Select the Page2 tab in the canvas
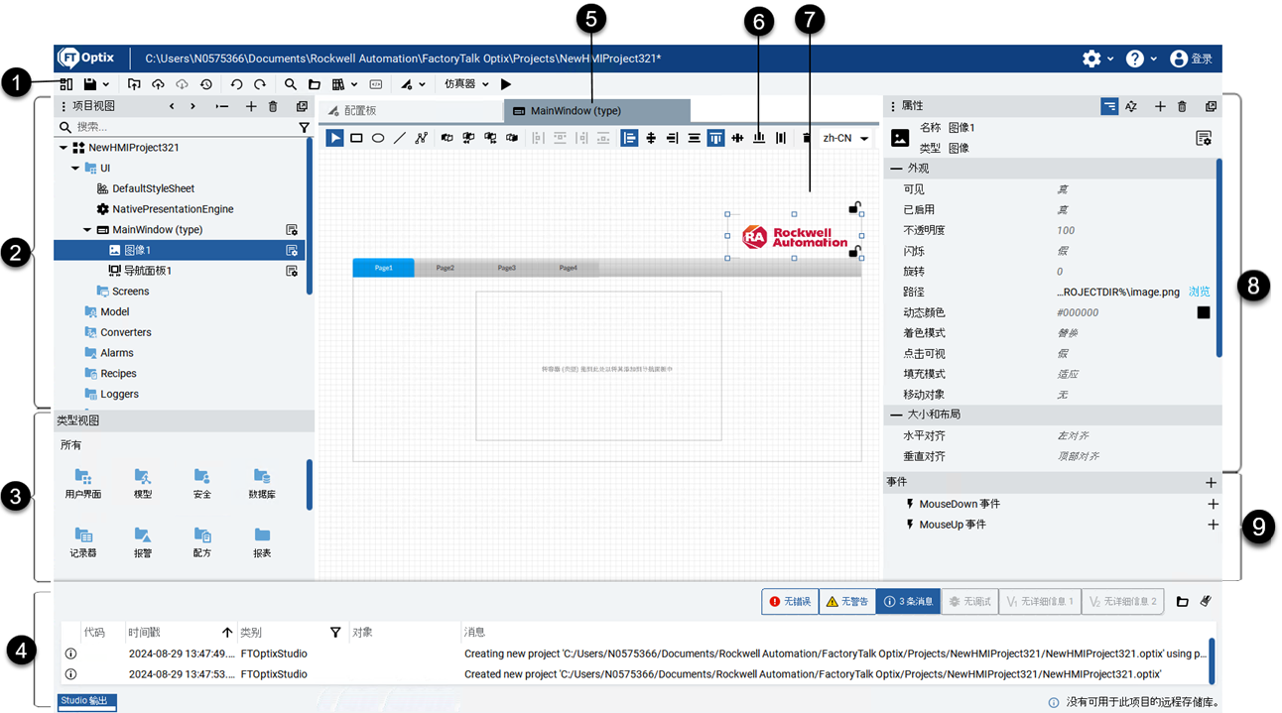This screenshot has height=713, width=1282. [x=445, y=268]
